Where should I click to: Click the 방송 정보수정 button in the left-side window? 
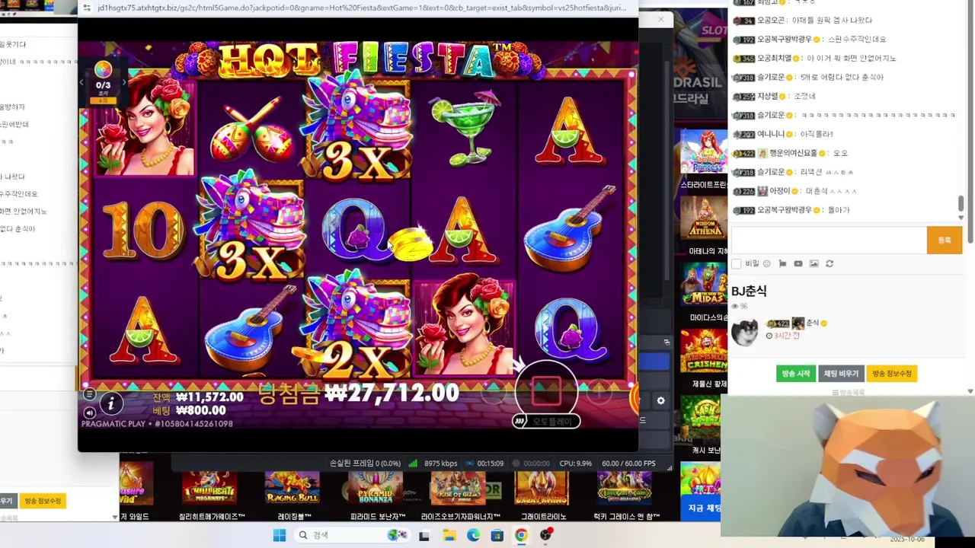[x=43, y=501]
